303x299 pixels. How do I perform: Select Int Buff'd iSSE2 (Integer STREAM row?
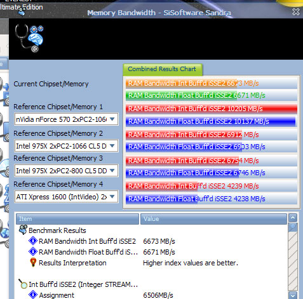point(83,284)
